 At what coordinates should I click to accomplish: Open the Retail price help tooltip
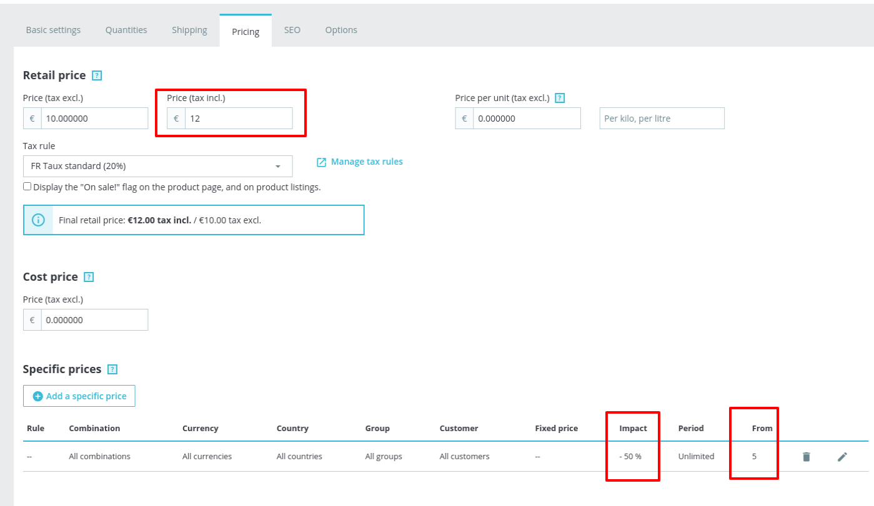pyautogui.click(x=97, y=75)
